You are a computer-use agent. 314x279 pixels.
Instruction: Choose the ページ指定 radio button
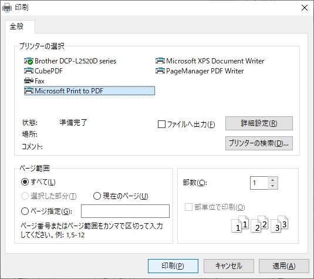pos(25,211)
